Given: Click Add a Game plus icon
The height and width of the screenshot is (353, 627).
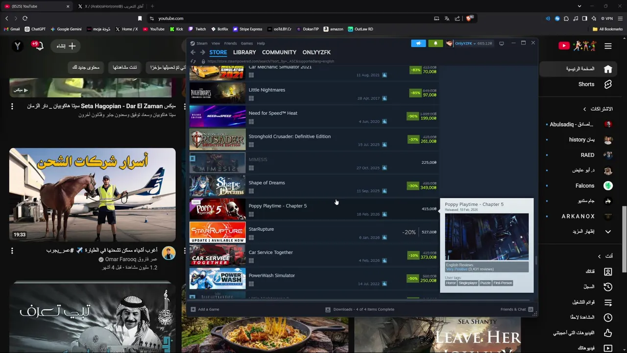Looking at the screenshot, I should [193, 309].
